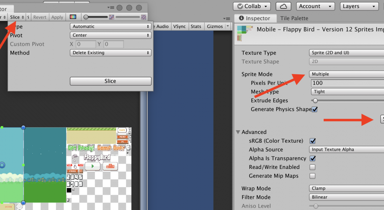Enable the Read/Write Enabled checkbox
Screen dimensions: 384x210
(x=313, y=167)
